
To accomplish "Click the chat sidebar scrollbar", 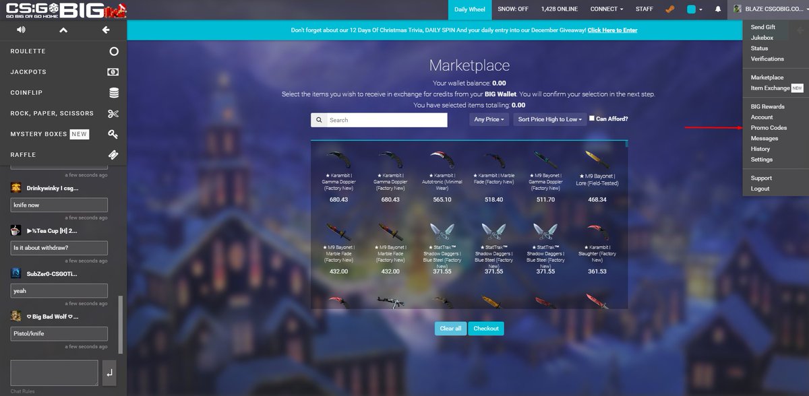I will click(121, 325).
